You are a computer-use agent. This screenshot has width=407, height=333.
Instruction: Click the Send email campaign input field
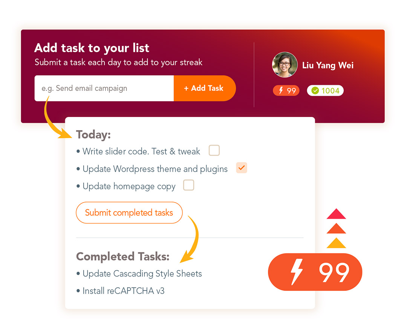104,88
